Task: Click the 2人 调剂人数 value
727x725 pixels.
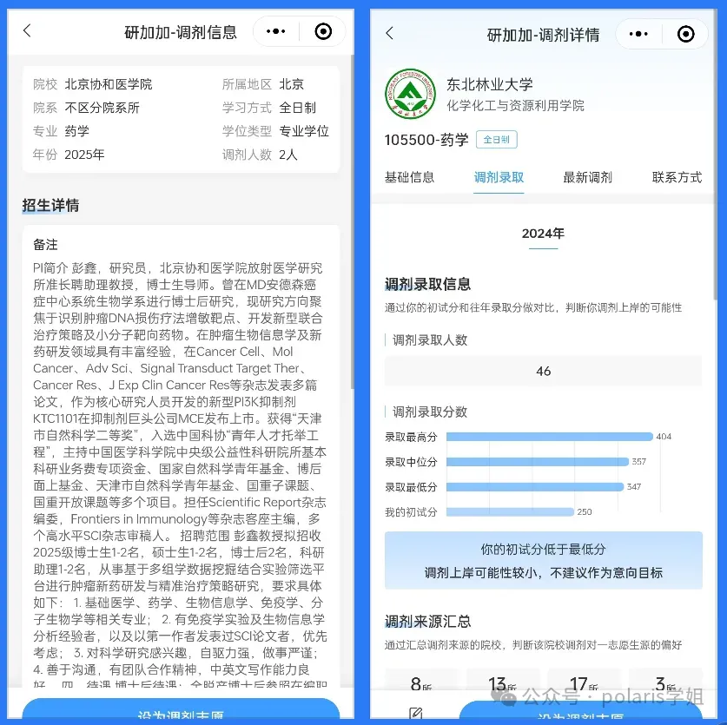Action: click(287, 155)
